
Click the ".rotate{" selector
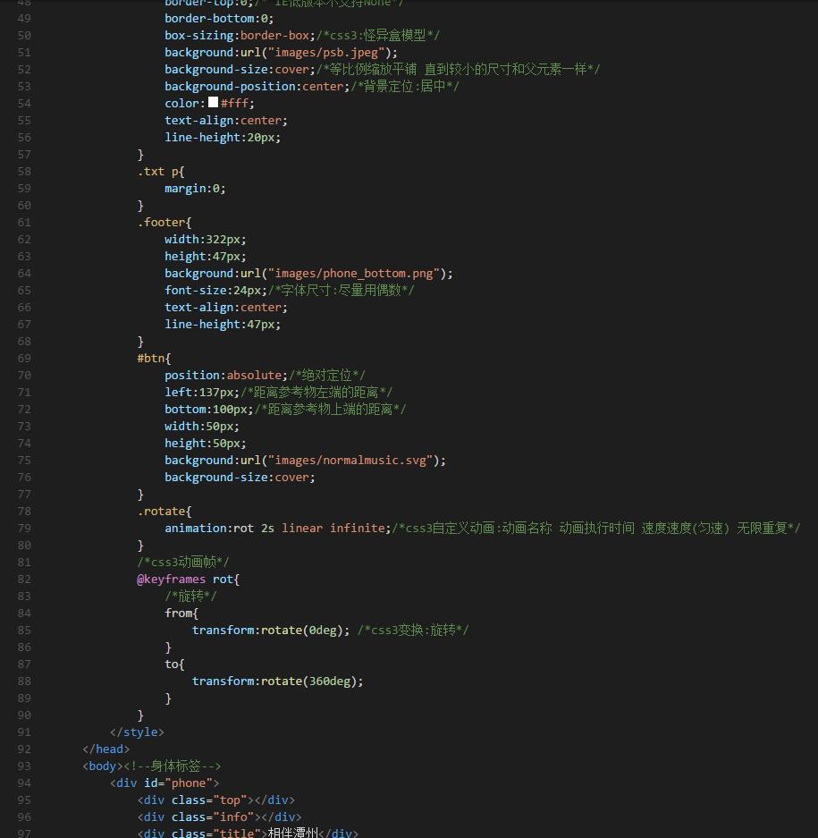(x=164, y=511)
